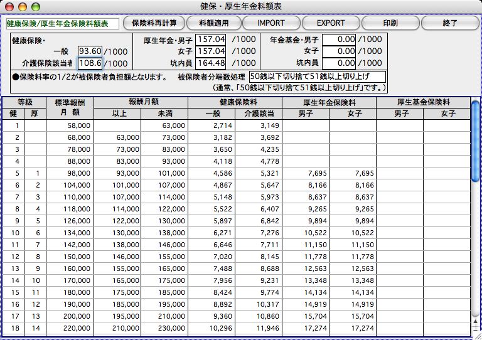Viewport: 482px width, 340px height.
Task: Select the 厚生年金・男子 rate field
Action: tap(211, 40)
